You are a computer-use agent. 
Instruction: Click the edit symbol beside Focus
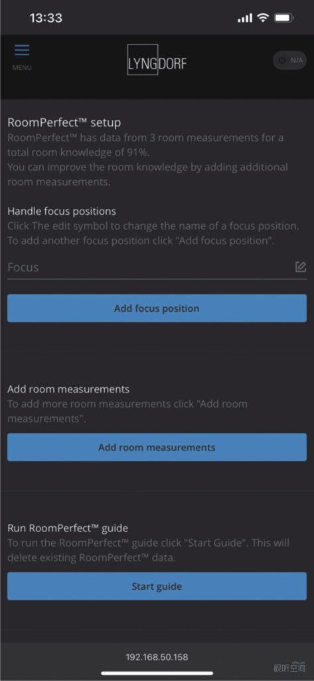301,267
